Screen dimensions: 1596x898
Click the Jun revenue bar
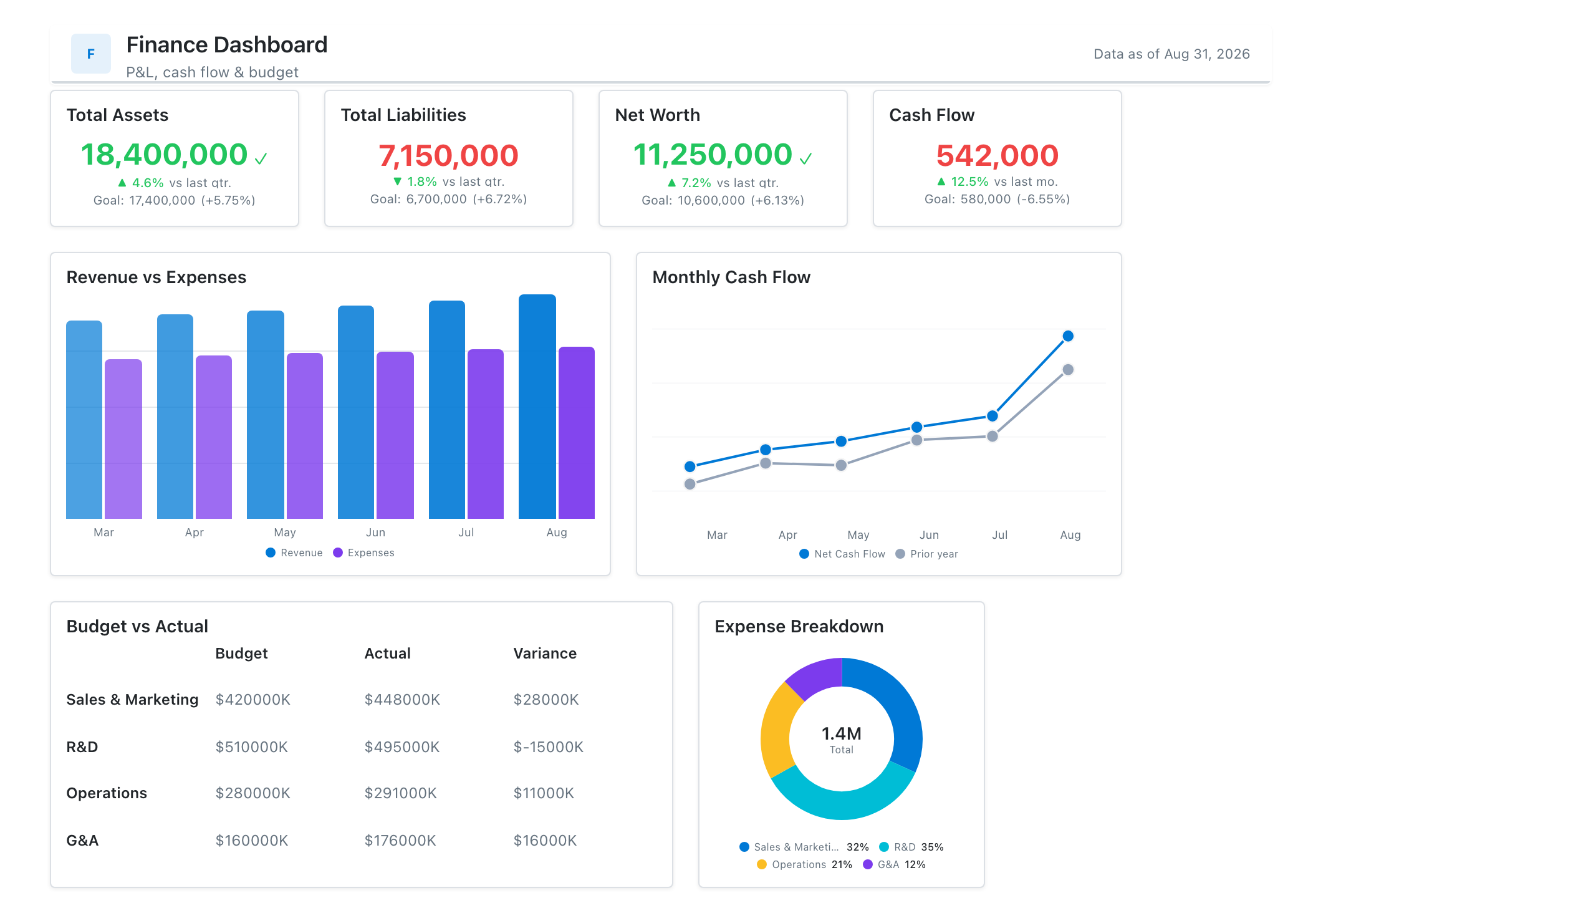[356, 412]
